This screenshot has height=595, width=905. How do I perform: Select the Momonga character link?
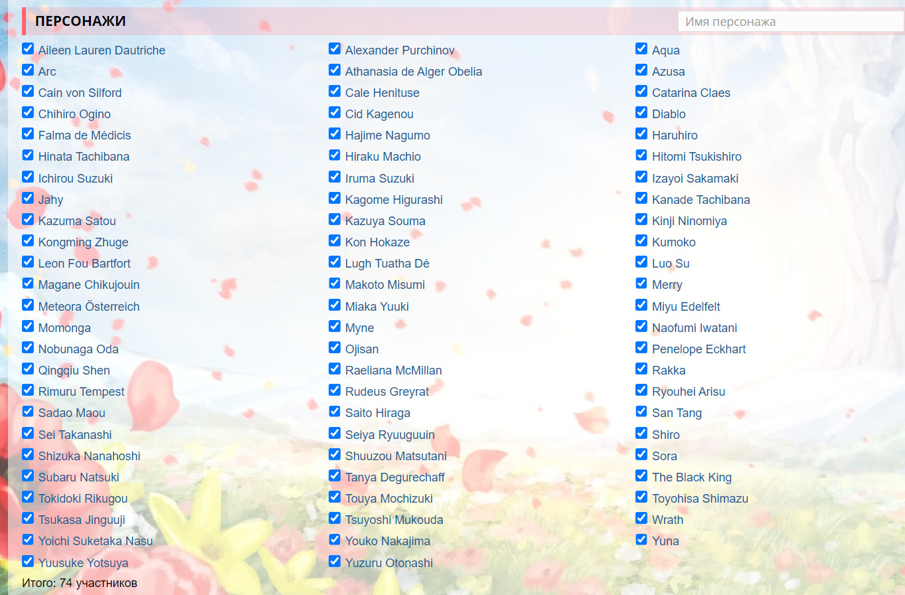click(x=64, y=328)
